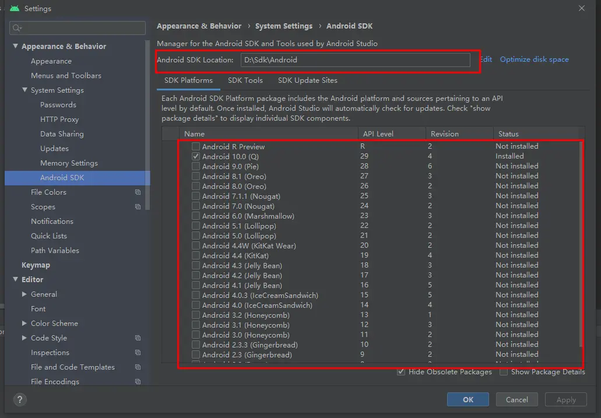Click project-level icon beside Scopes

[138, 207]
